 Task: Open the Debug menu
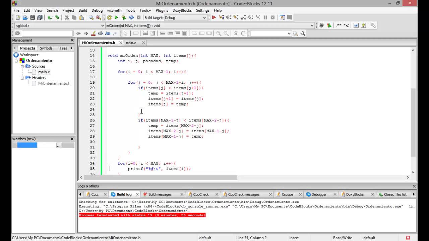(x=97, y=10)
